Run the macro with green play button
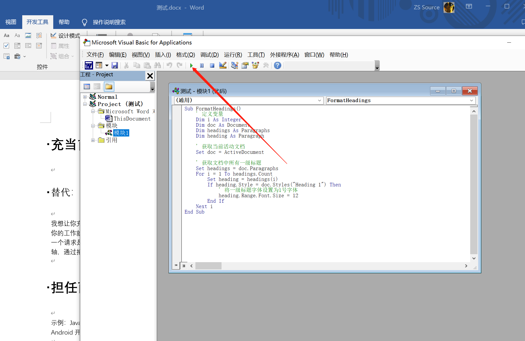 click(191, 66)
